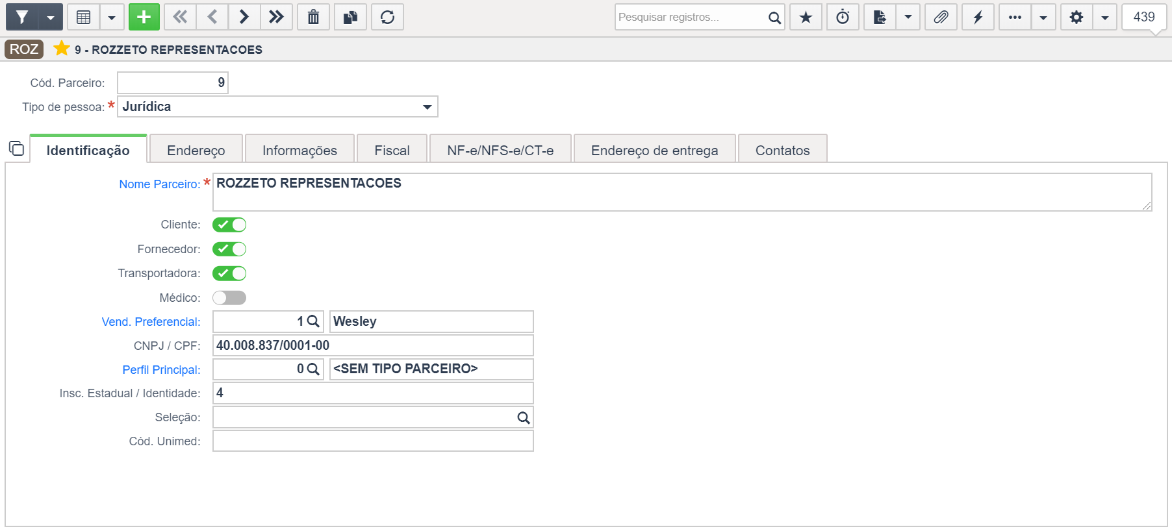Delete record with the trash icon

tap(313, 17)
